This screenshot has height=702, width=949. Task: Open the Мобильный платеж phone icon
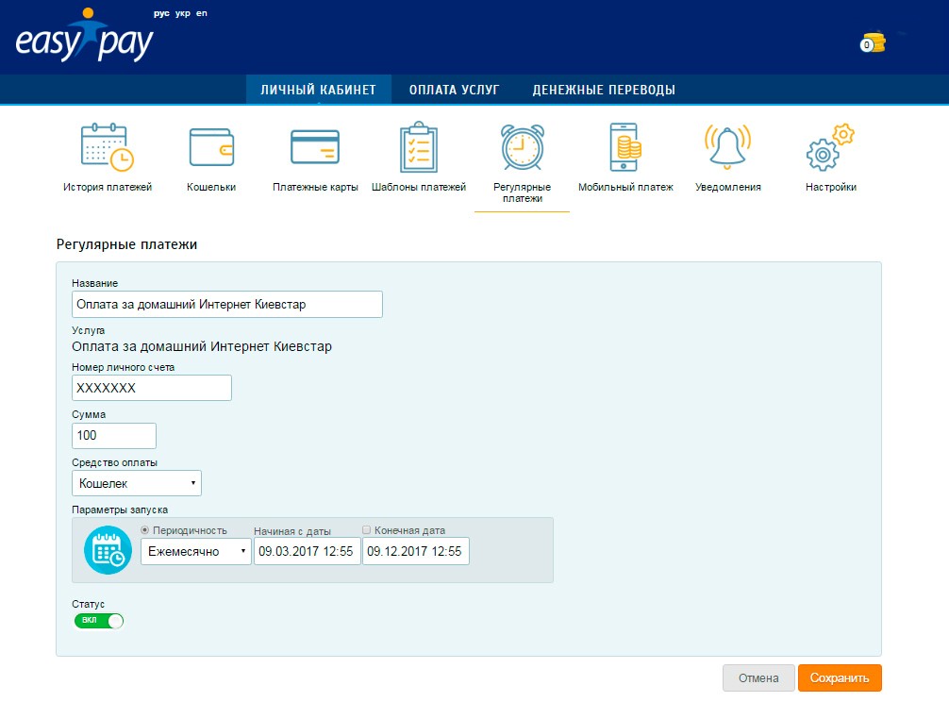(x=625, y=147)
